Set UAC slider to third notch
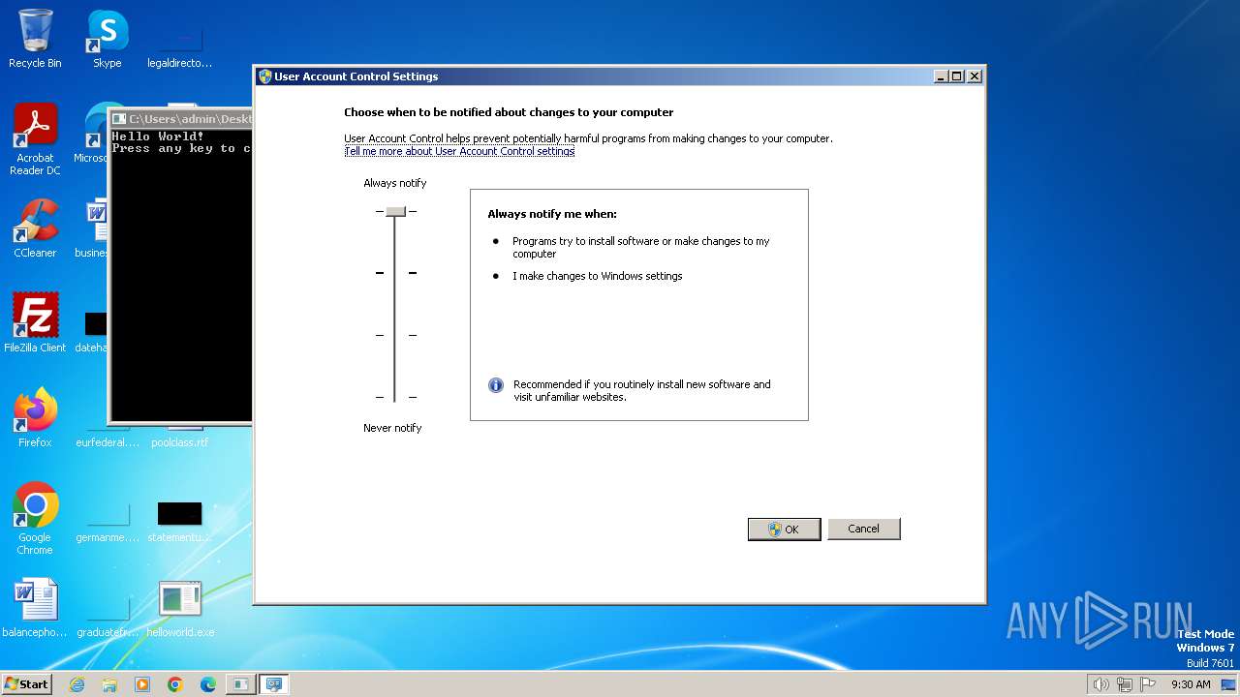Viewport: 1240px width, 697px height. click(x=395, y=335)
